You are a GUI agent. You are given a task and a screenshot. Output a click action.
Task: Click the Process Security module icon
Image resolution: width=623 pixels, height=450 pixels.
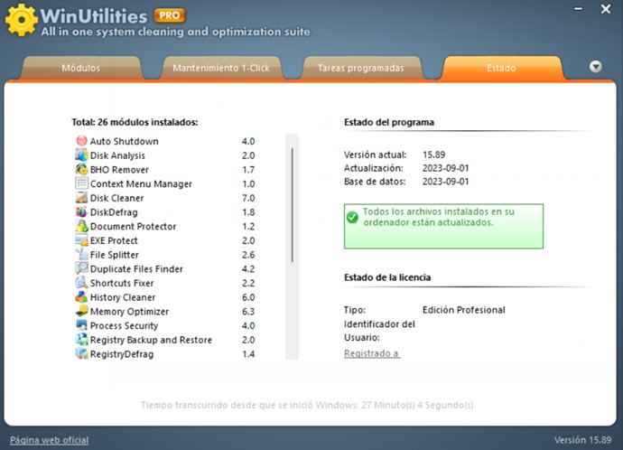[81, 325]
